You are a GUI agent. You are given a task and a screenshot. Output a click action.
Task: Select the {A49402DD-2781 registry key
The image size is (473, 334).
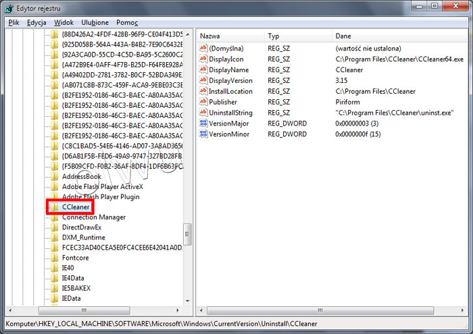point(122,75)
